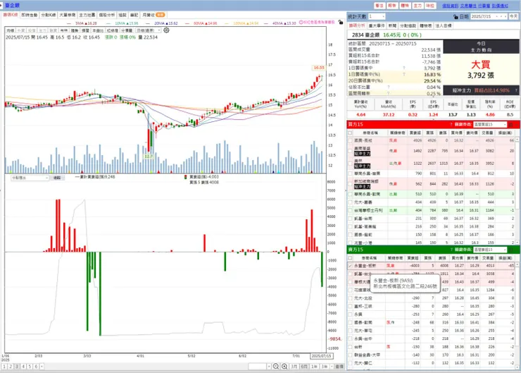Click lock icon beside 日期 field
The height and width of the screenshot is (373, 521).
456,16
